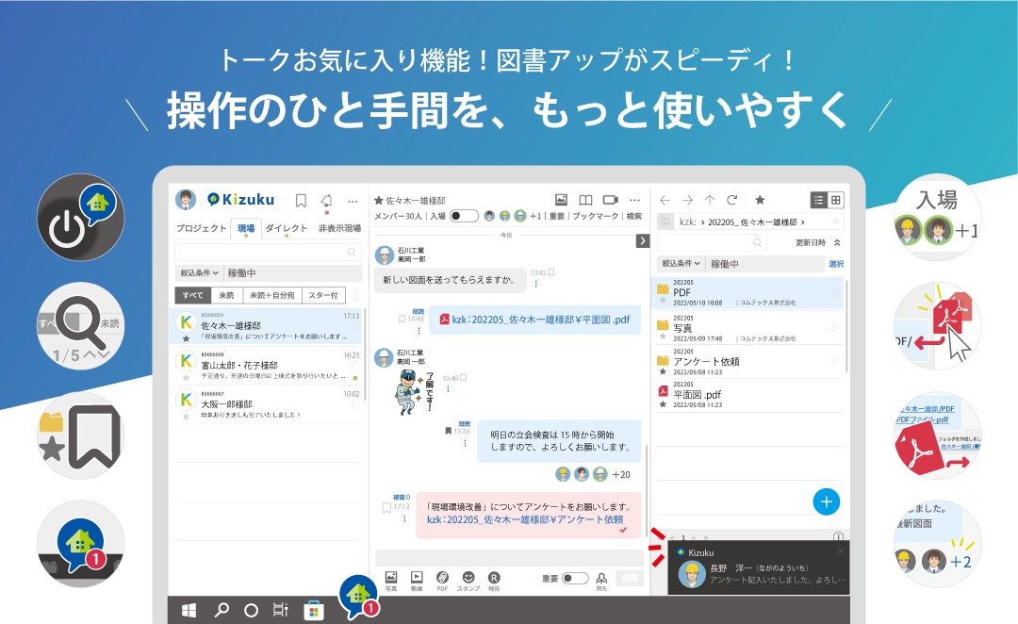Switch to the ダイレクト tab
Image resolution: width=1018 pixels, height=624 pixels.
click(286, 228)
